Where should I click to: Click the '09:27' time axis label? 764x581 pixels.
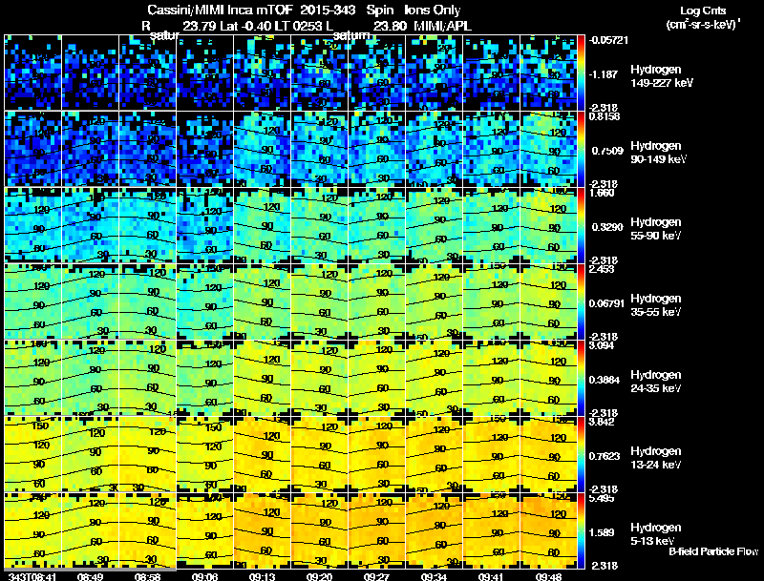pyautogui.click(x=376, y=576)
